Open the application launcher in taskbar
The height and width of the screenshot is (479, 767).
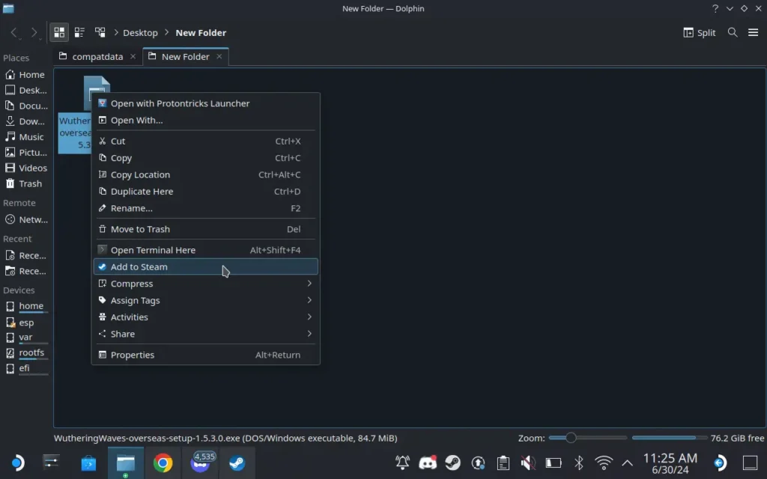[x=17, y=463]
